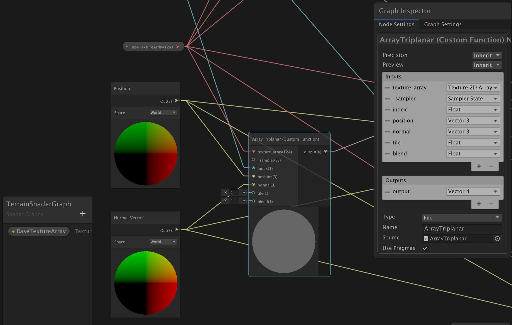This screenshot has width=512, height=325.
Task: Click plus button under Inputs list
Action: [x=479, y=166]
